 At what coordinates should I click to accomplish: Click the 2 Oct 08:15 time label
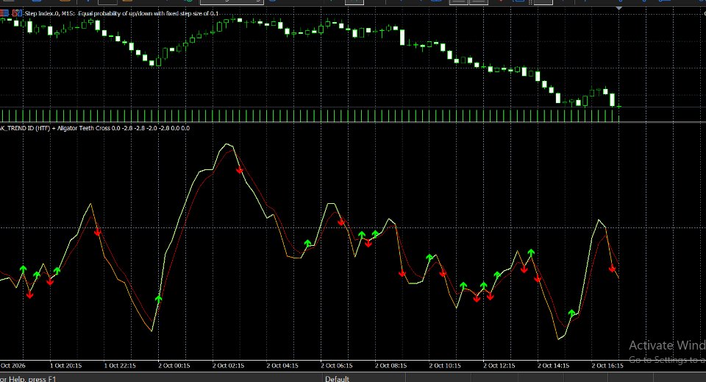[391, 366]
